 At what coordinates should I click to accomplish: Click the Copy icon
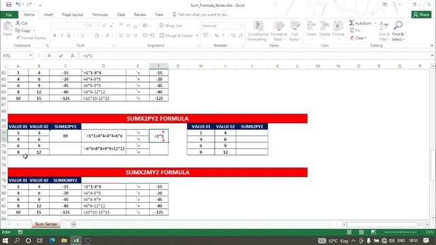tap(18, 31)
